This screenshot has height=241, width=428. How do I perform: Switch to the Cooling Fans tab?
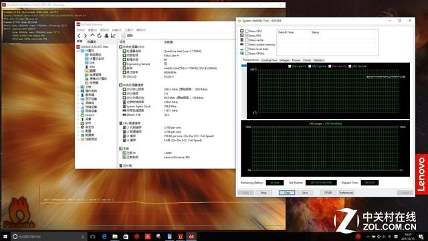coord(269,60)
